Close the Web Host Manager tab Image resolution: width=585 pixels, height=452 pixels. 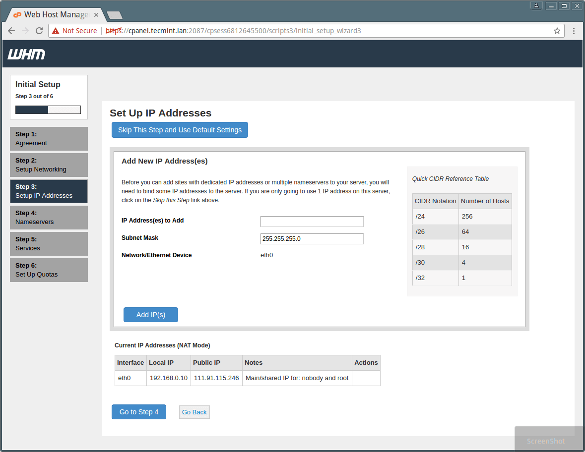click(x=96, y=14)
